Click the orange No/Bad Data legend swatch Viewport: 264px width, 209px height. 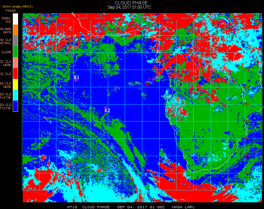click(15, 30)
